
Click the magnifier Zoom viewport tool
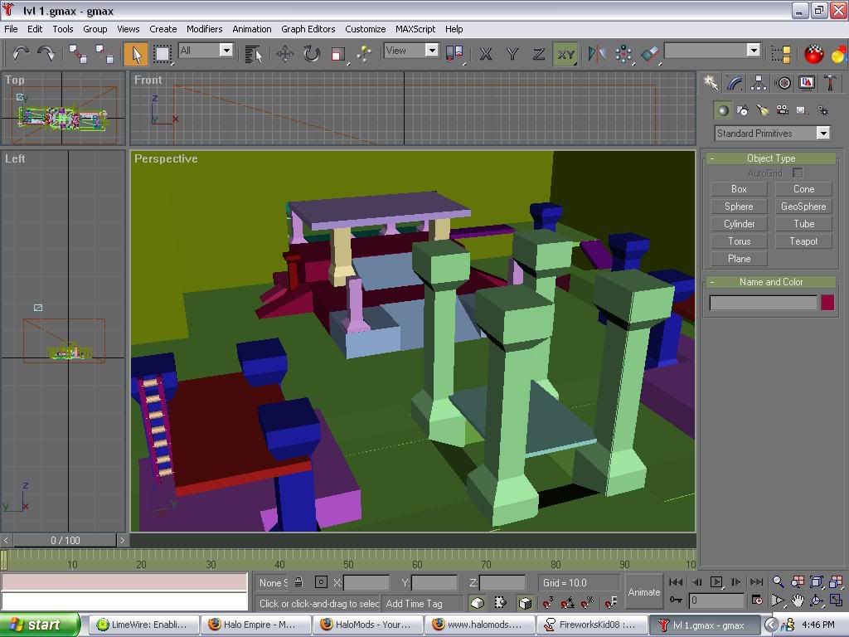(x=778, y=581)
